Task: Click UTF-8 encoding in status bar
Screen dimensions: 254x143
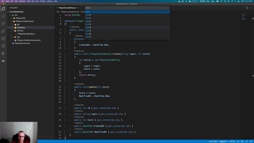Action: coord(232,141)
